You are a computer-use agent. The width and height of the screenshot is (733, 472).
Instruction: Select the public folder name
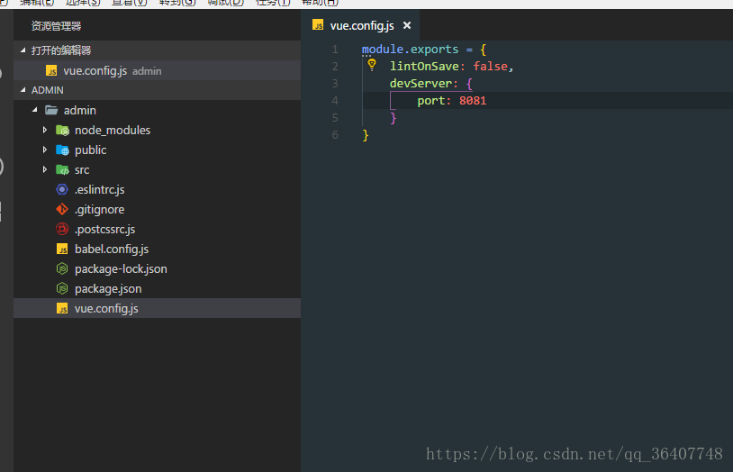click(90, 150)
